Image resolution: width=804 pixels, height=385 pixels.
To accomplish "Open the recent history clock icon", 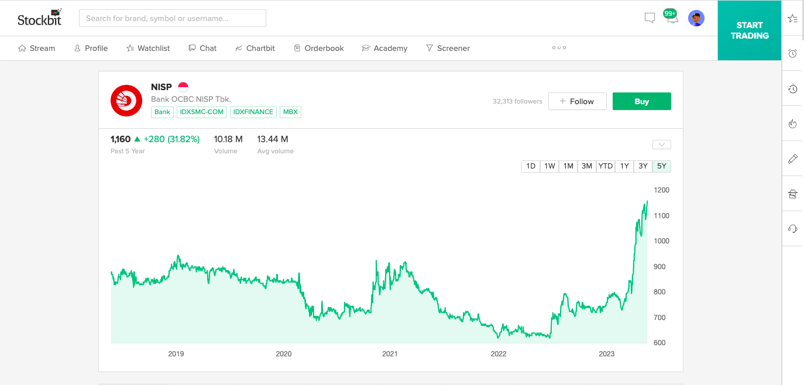I will (792, 89).
